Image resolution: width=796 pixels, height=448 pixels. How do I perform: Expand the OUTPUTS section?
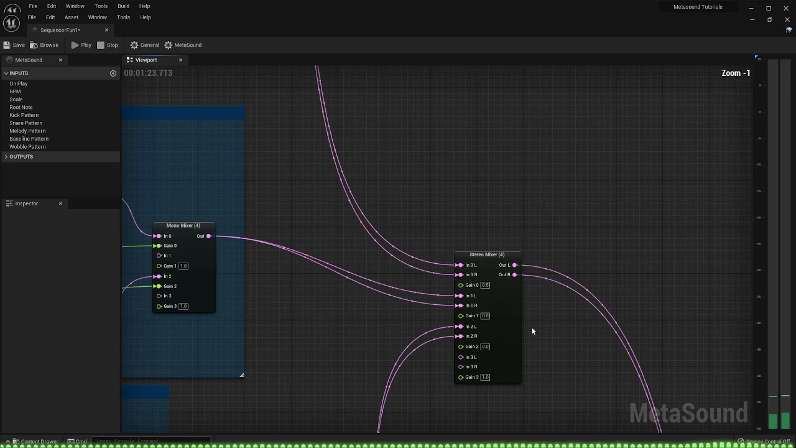tap(6, 157)
